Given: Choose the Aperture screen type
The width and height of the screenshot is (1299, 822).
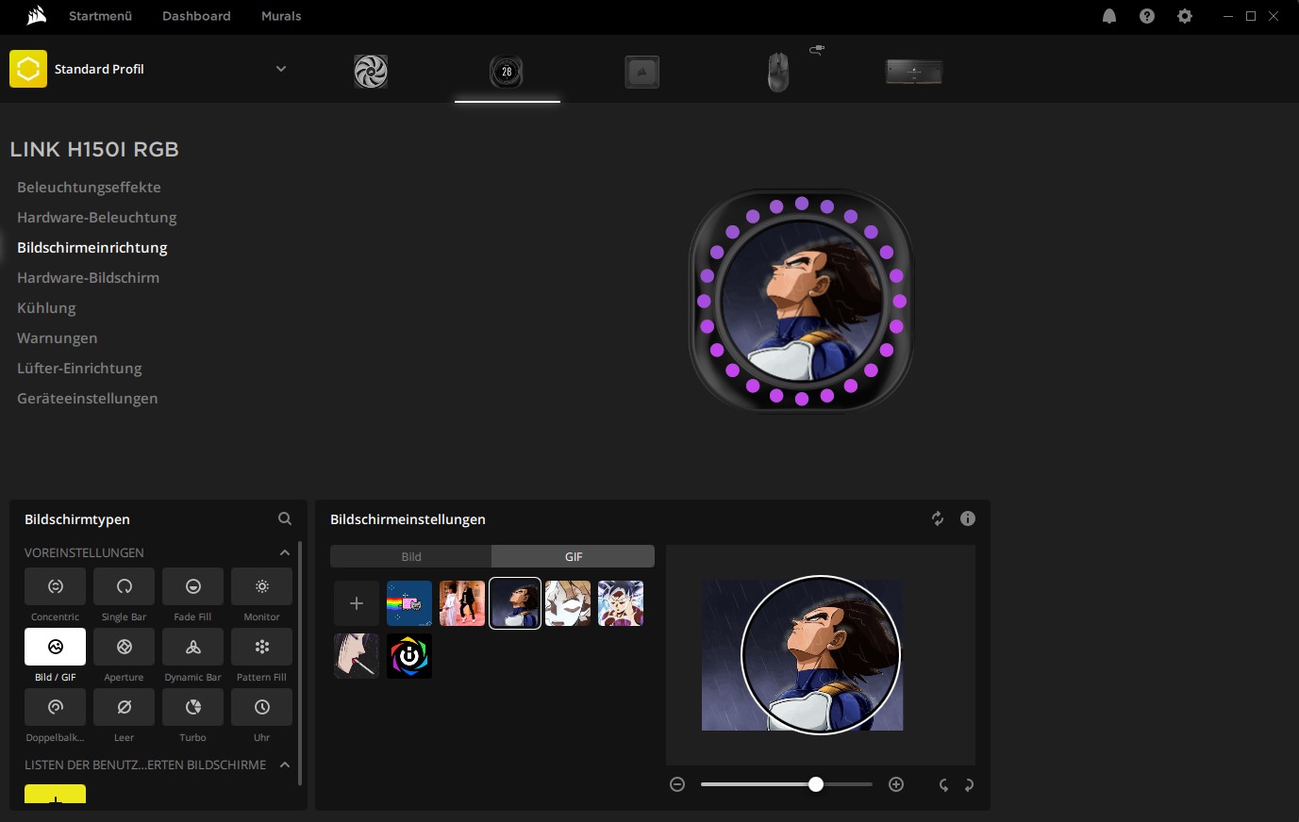Looking at the screenshot, I should (124, 648).
